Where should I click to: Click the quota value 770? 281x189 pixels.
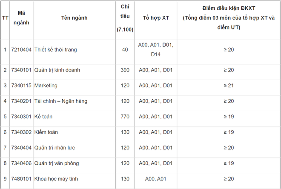pyautogui.click(x=125, y=117)
